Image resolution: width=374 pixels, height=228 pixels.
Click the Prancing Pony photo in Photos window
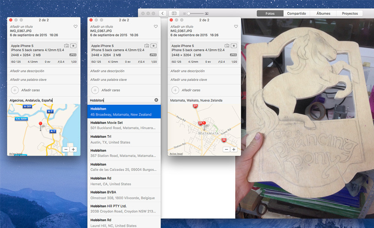[x=304, y=118]
